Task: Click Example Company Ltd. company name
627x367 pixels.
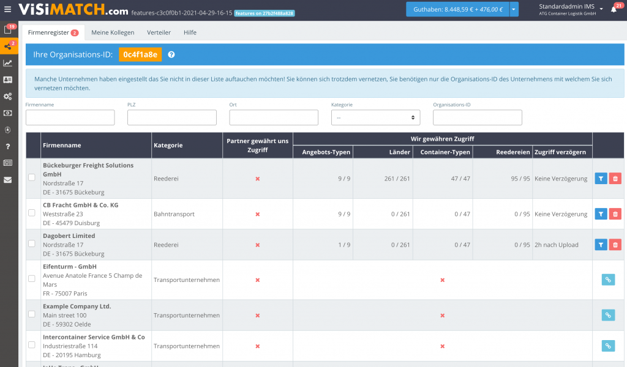Action: (x=77, y=306)
